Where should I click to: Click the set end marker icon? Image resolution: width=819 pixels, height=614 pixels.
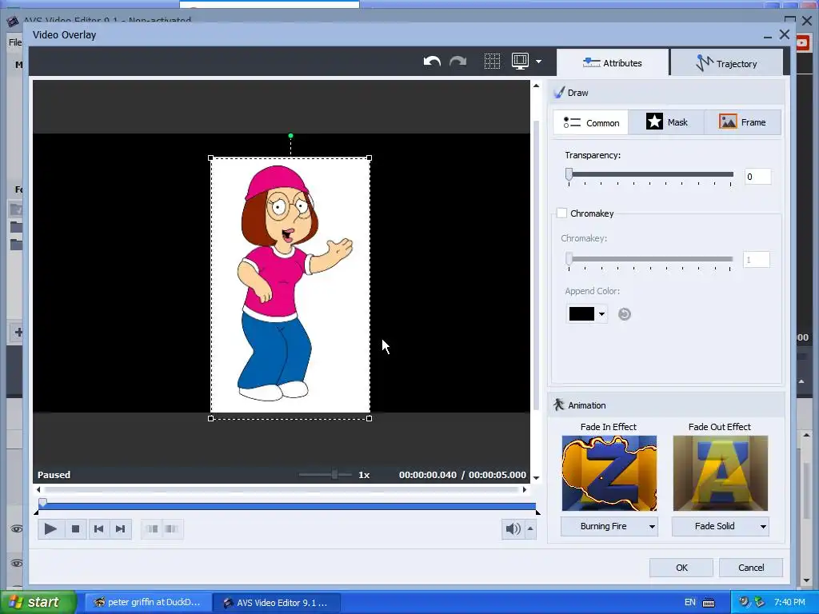(x=172, y=529)
